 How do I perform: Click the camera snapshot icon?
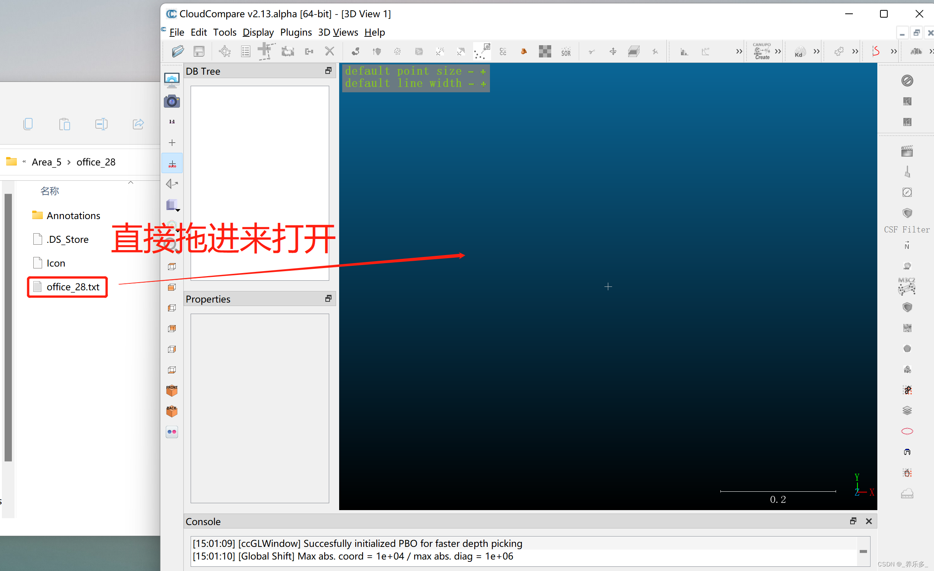pos(172,101)
